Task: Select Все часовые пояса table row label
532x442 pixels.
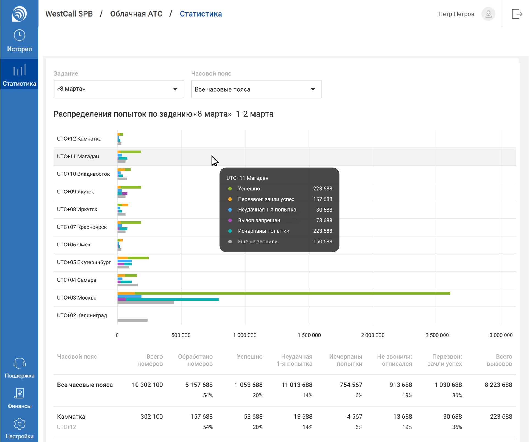Action: pos(85,385)
